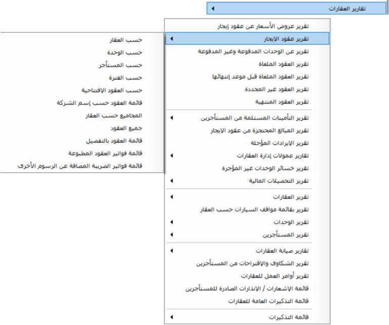Viewport: 389px width, 325px height.
Task: Expand arrow for تقرير التأمينات المستلمة
Action: 172,118
